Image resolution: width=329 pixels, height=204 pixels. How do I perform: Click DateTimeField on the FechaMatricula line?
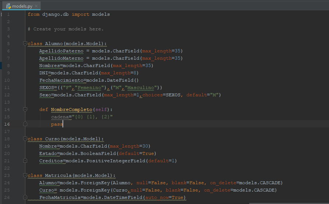point(123,197)
